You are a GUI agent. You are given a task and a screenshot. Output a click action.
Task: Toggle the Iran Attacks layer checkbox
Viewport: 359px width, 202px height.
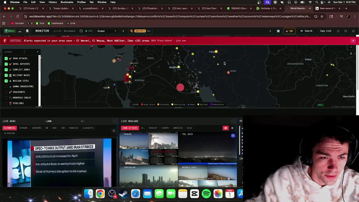click(6, 58)
